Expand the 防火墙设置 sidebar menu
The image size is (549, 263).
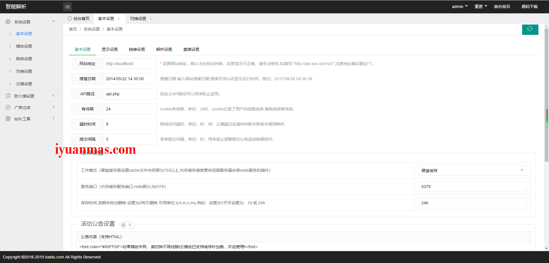click(53, 96)
